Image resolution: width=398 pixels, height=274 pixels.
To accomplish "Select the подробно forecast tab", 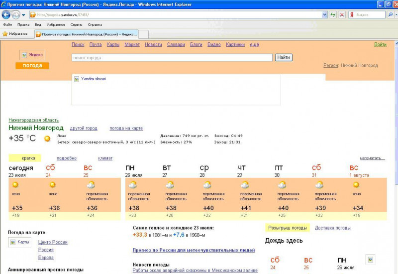I will pyautogui.click(x=67, y=158).
